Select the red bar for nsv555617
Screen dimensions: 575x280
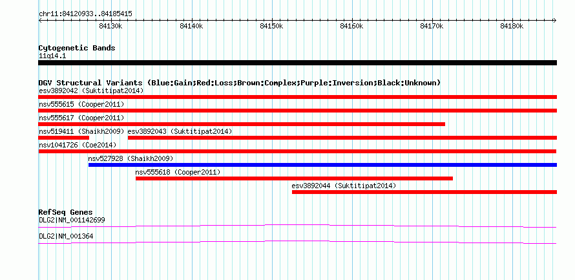(242, 124)
